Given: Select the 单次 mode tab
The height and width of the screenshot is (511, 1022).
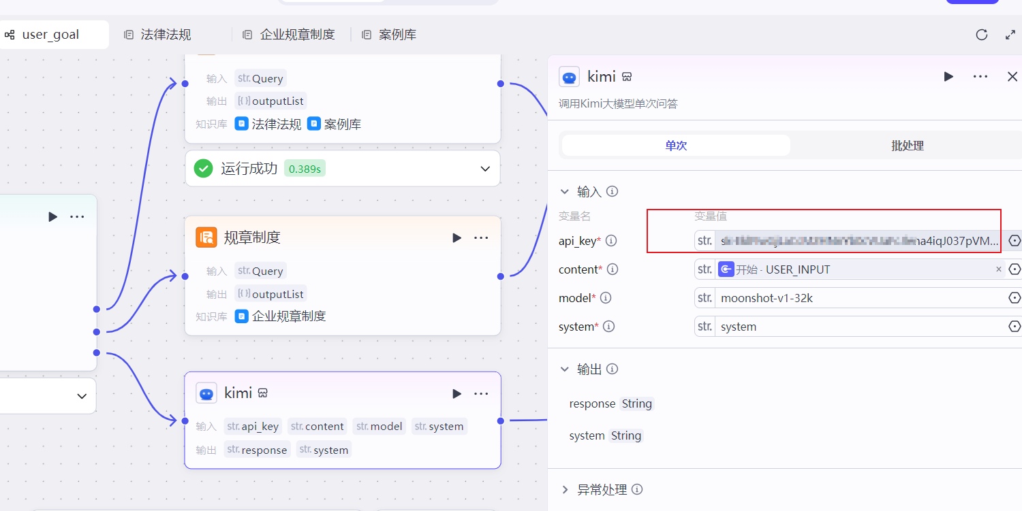Looking at the screenshot, I should click(x=676, y=146).
